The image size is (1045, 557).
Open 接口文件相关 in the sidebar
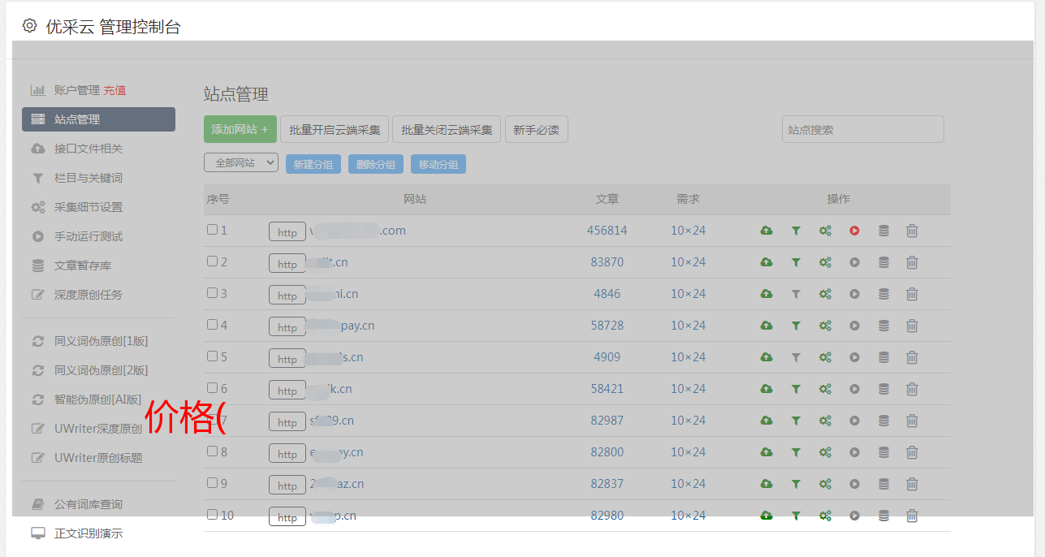[88, 149]
